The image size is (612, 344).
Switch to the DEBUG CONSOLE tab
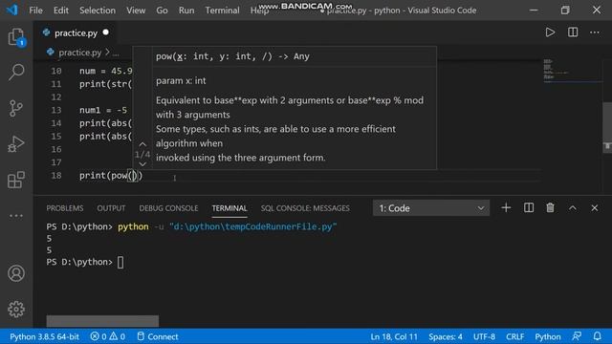coord(168,208)
